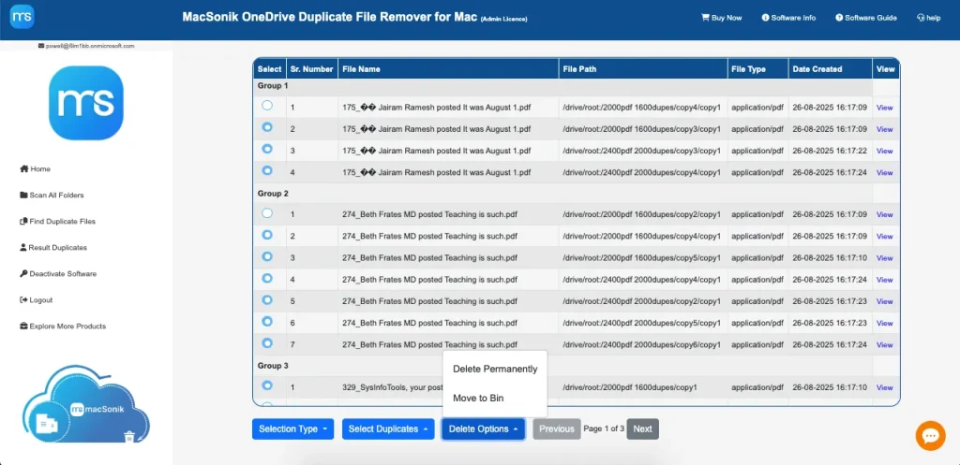Open the Software Info page
Screen dimensions: 960x465
pos(788,18)
